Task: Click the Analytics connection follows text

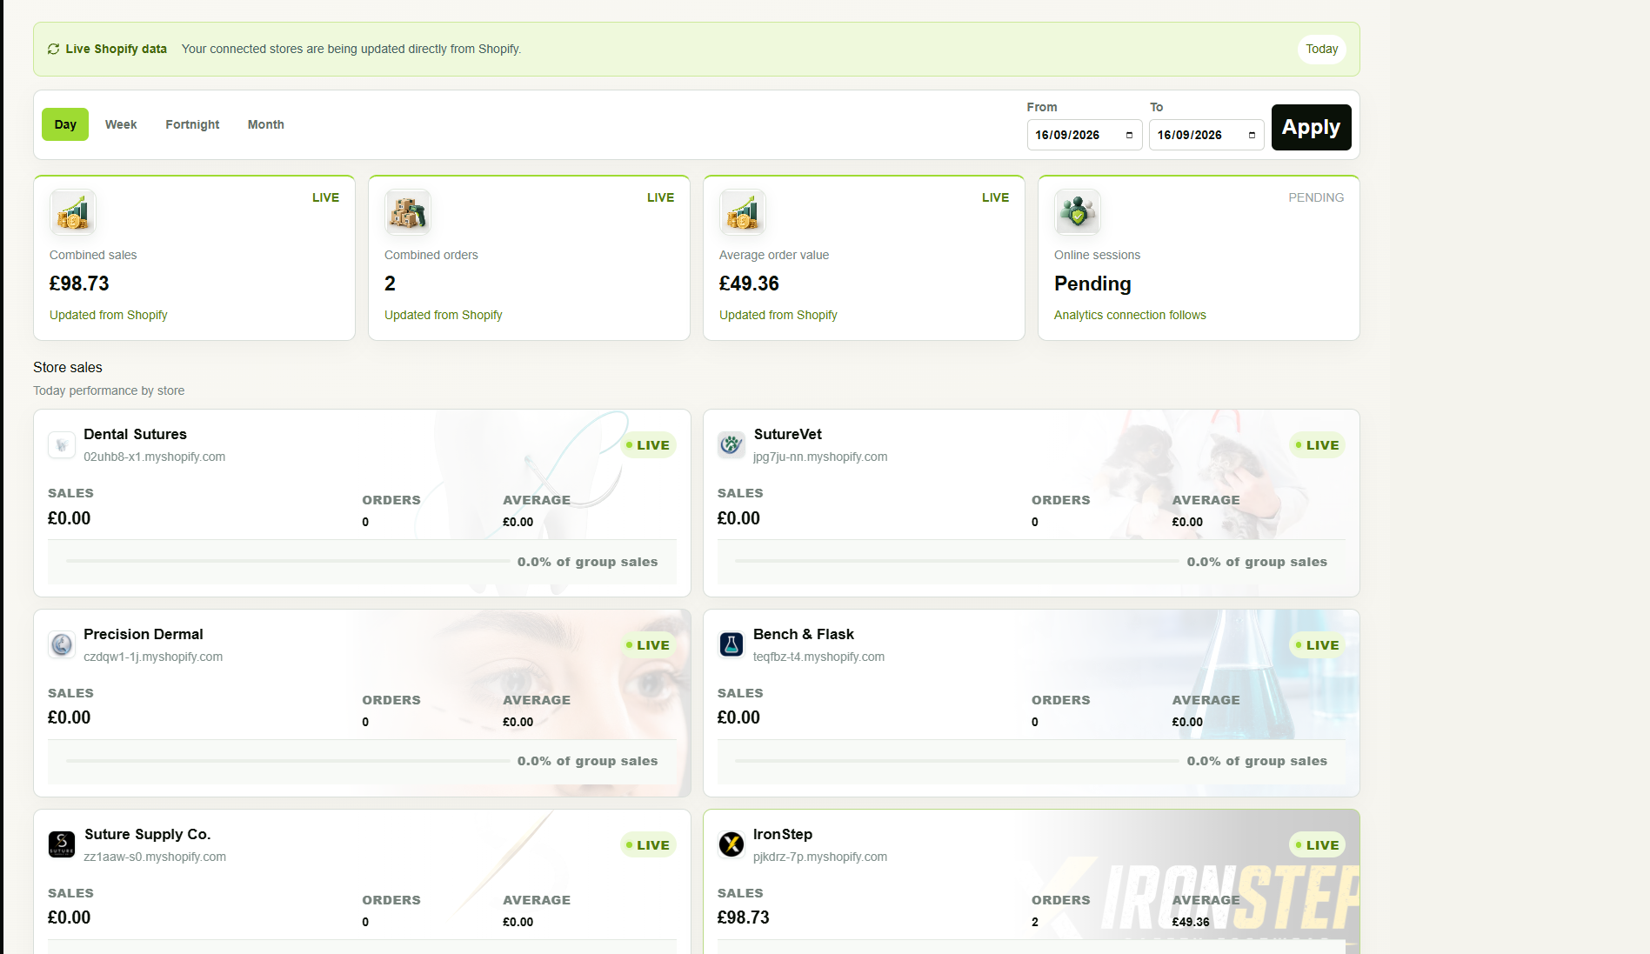Action: tap(1130, 315)
